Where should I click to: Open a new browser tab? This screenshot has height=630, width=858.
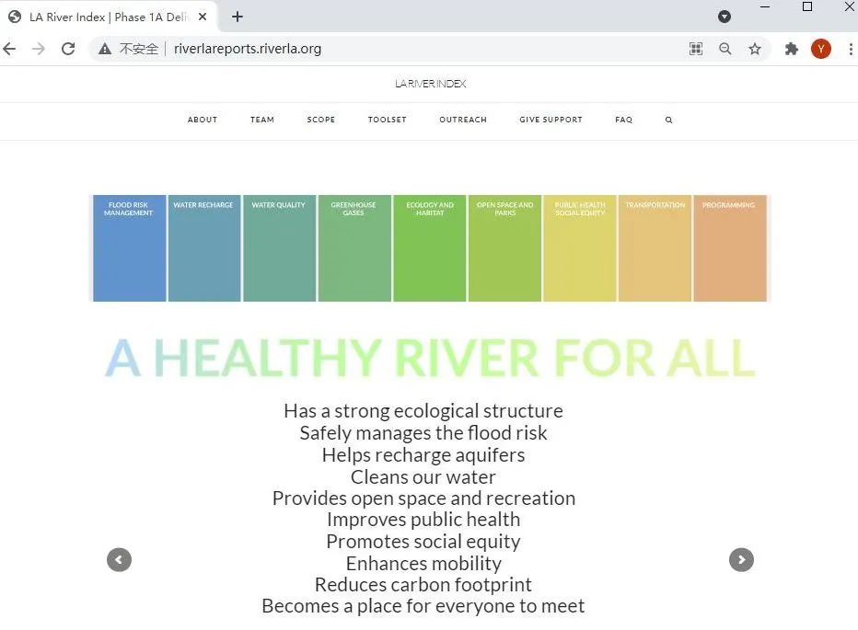238,17
